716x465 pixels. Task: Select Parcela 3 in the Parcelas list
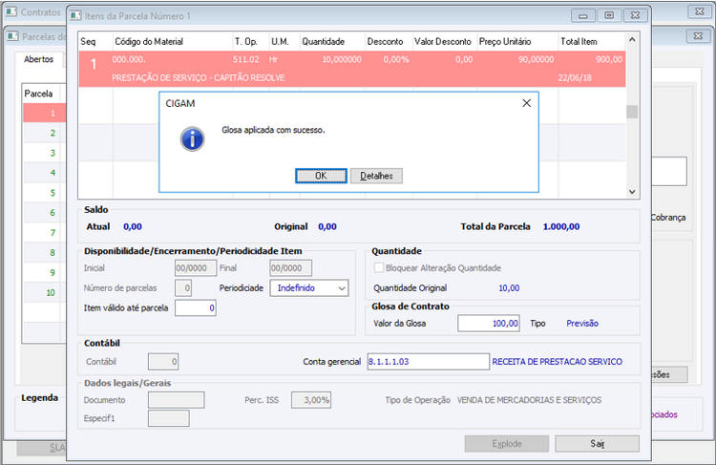45,153
